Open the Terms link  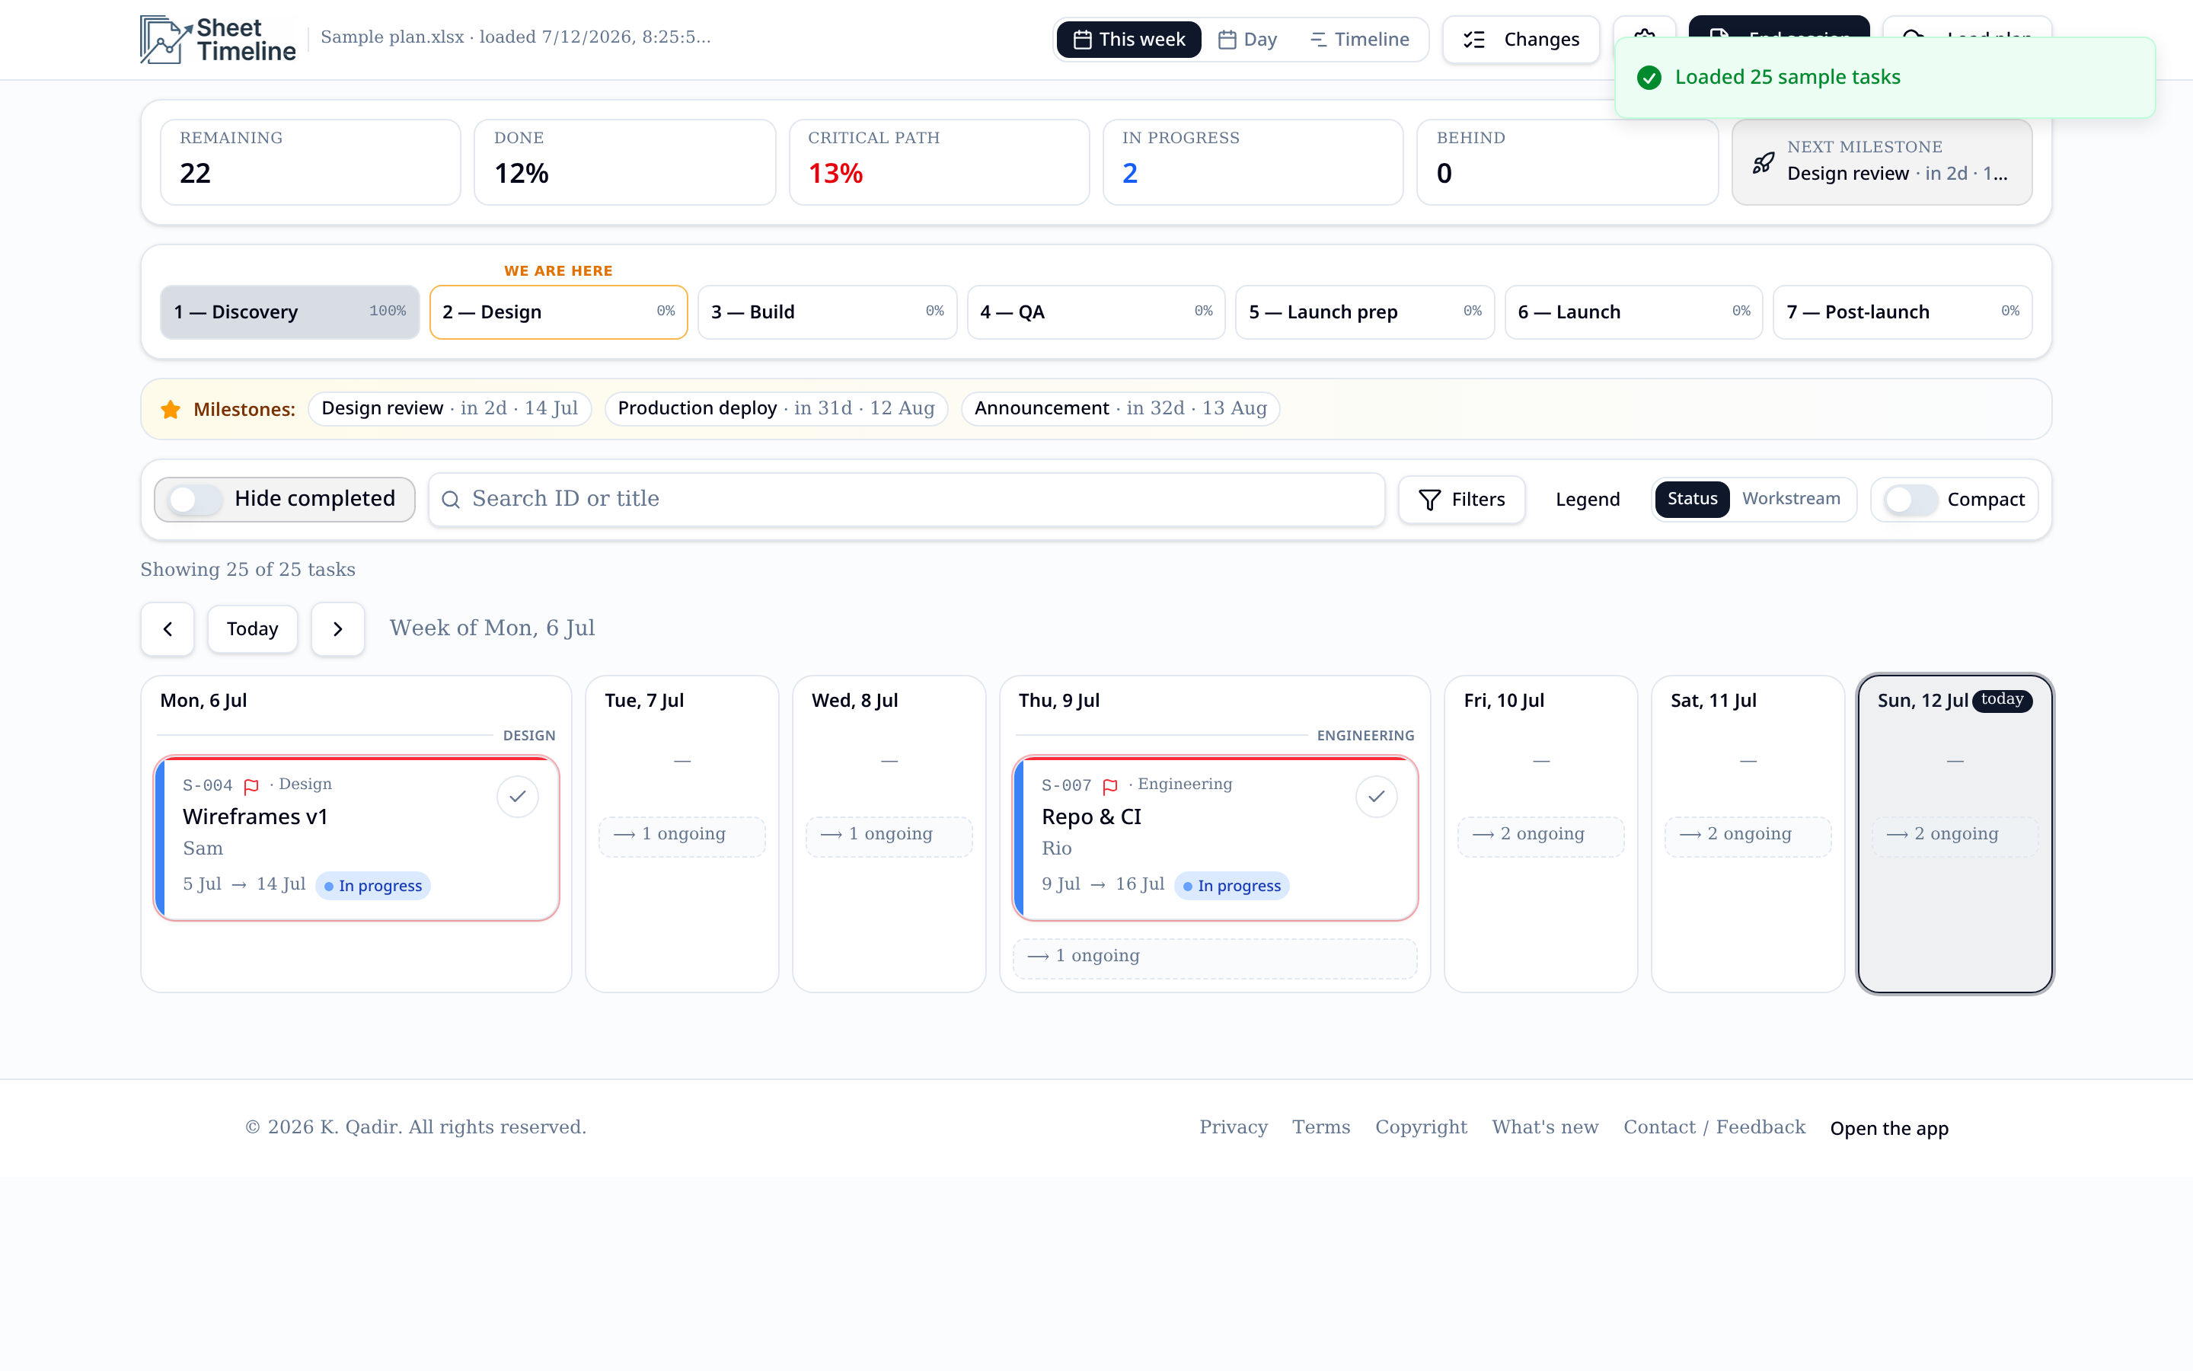point(1320,1127)
